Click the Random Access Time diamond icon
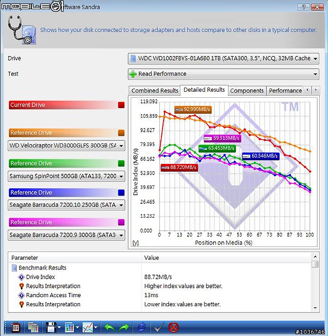Viewport: 328px width, 336px height. (22, 296)
